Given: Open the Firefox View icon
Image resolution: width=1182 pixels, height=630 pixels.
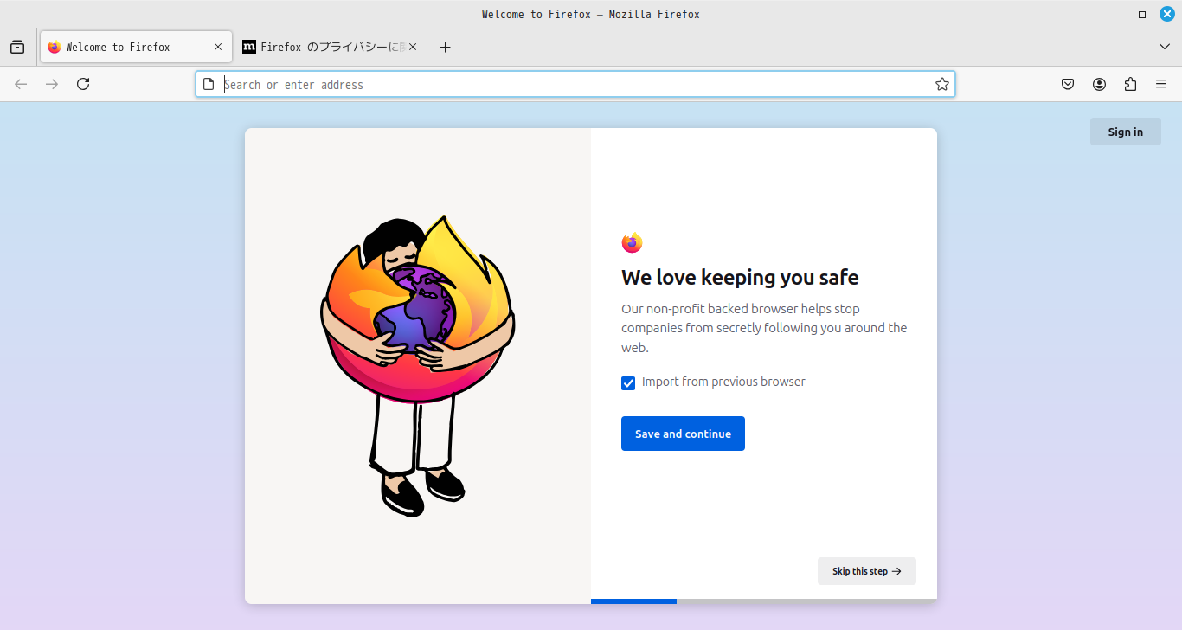Looking at the screenshot, I should pos(17,48).
